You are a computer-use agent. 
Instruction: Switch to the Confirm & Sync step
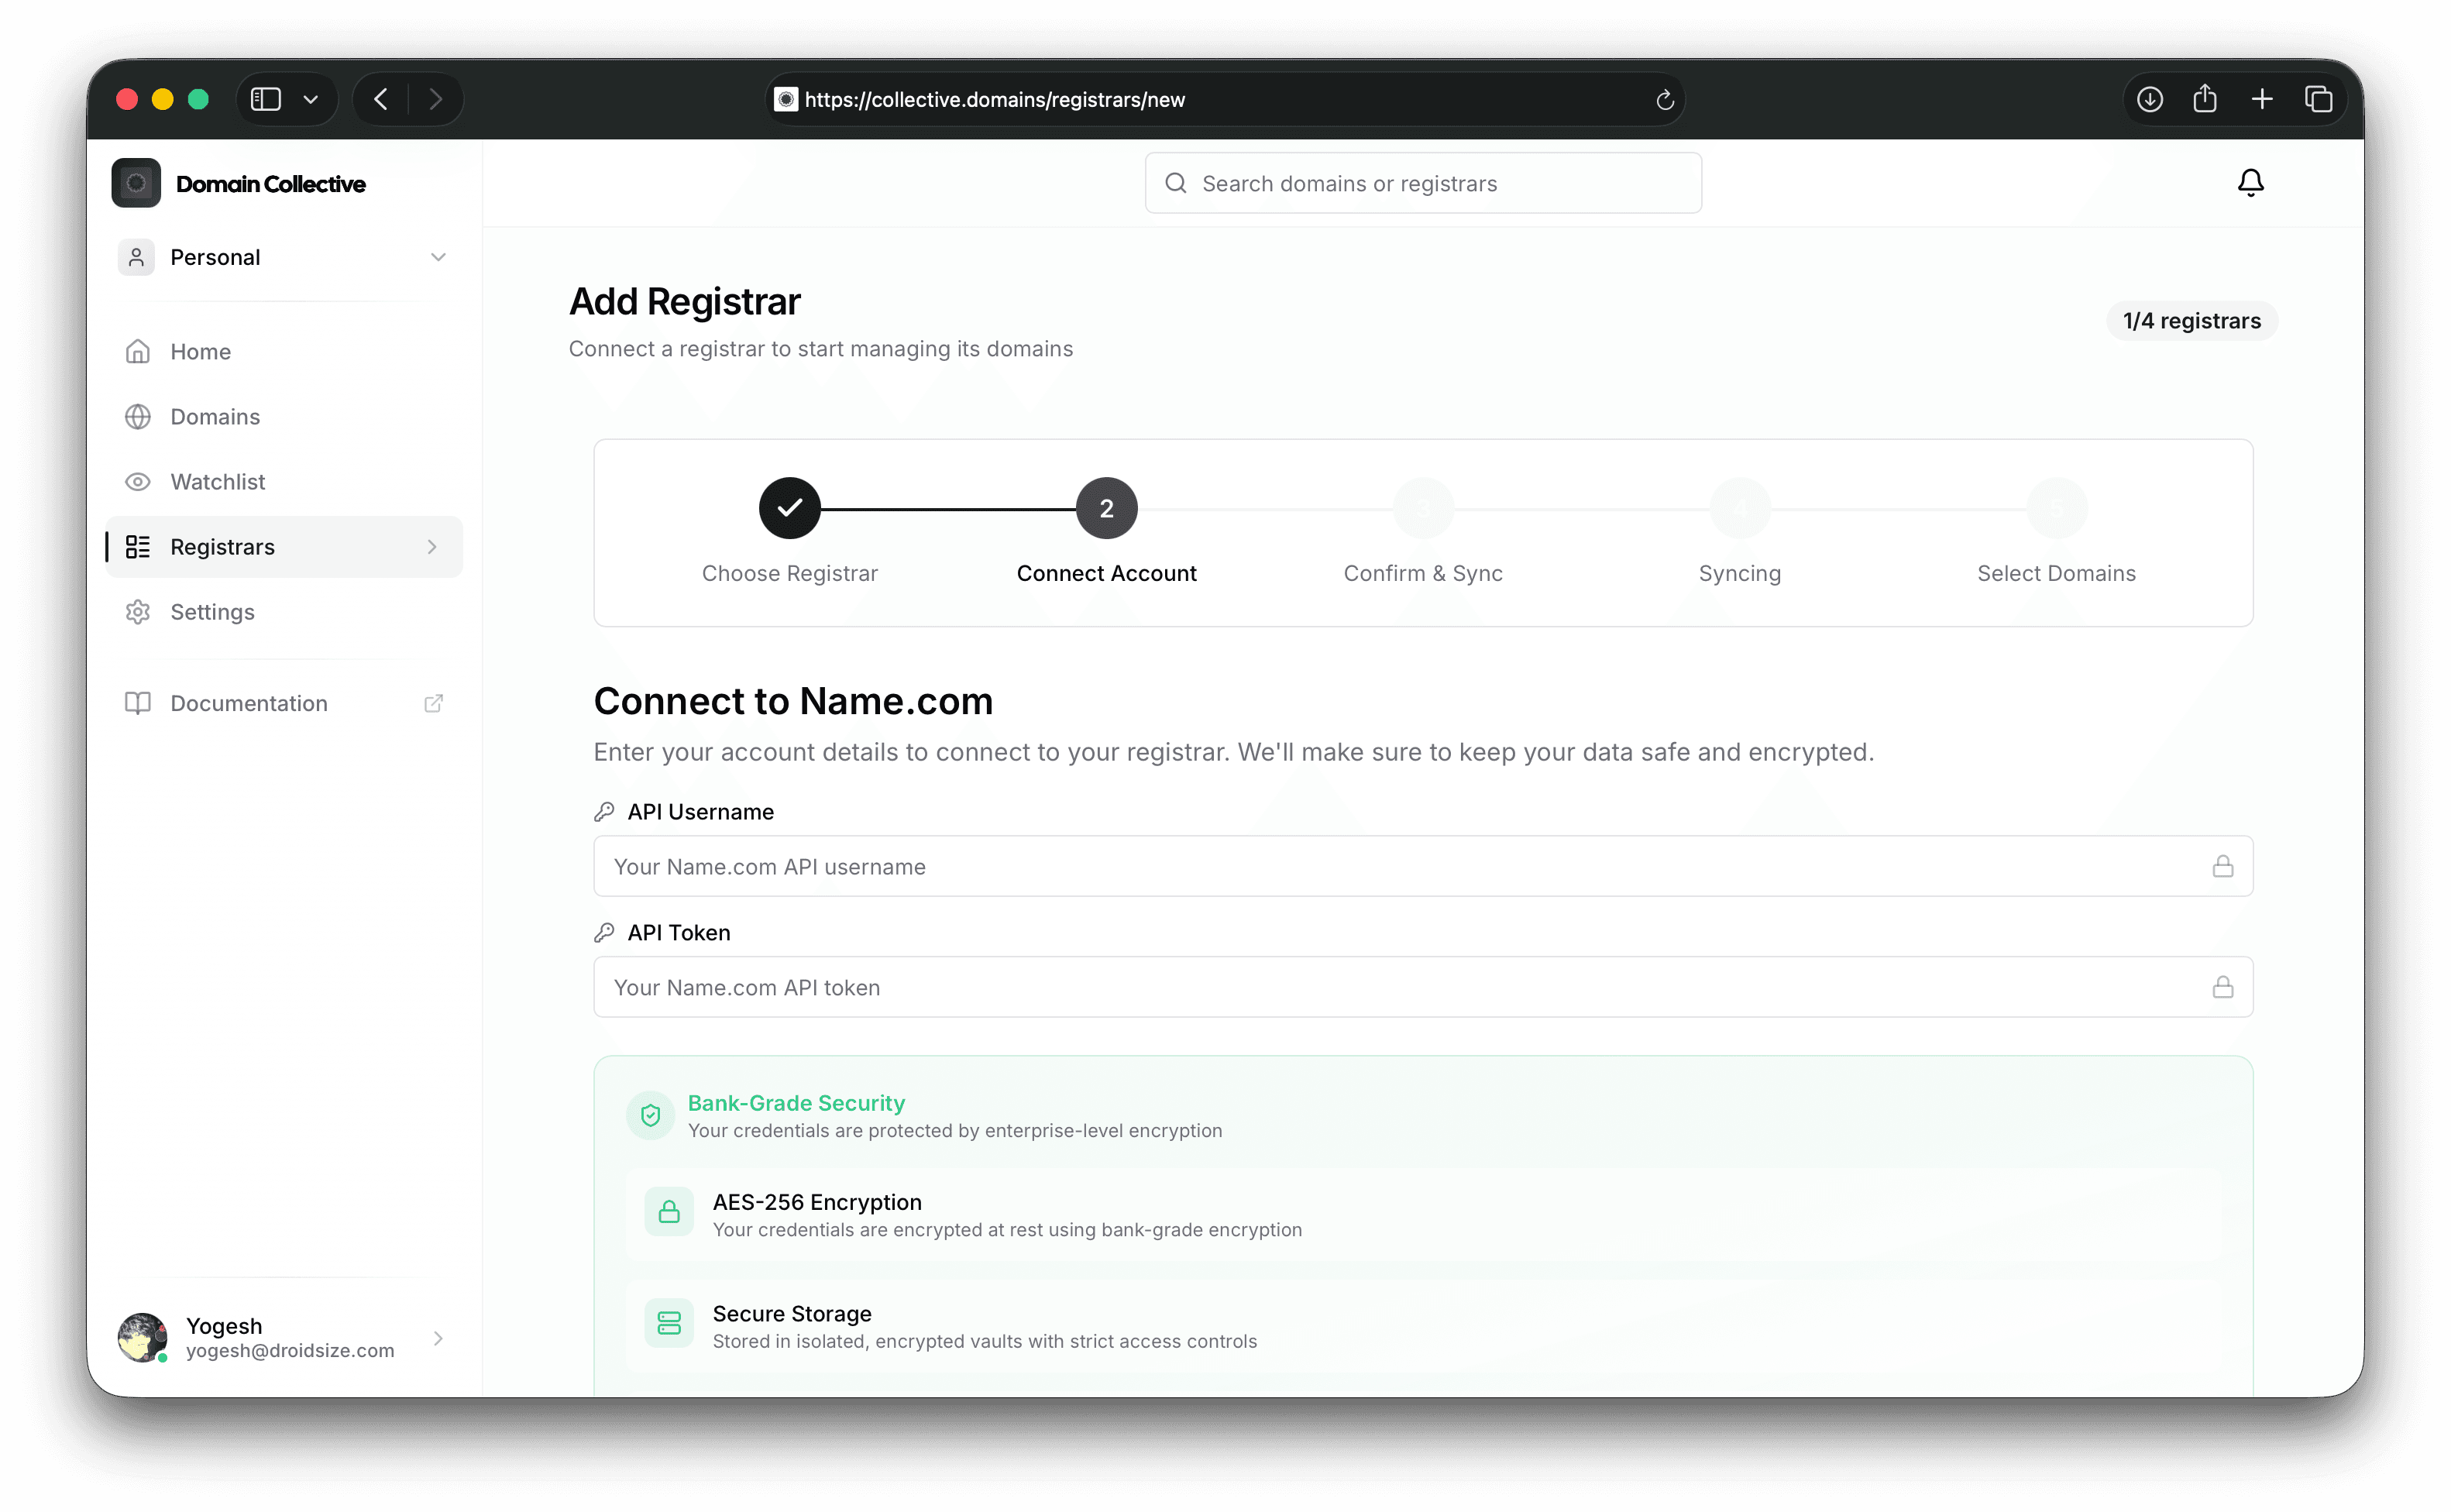tap(1423, 507)
